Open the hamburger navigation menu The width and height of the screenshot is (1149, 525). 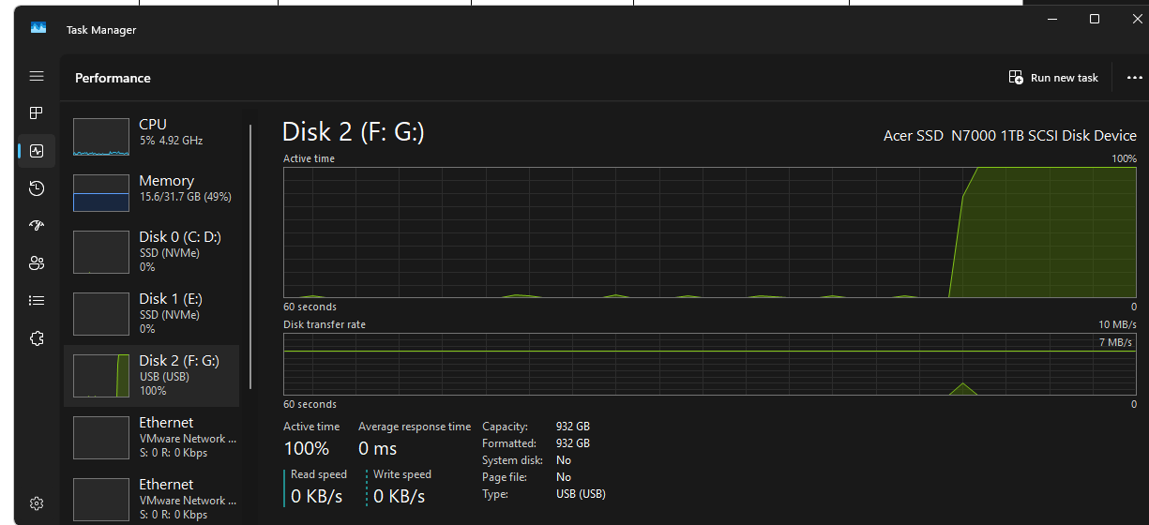pyautogui.click(x=37, y=76)
